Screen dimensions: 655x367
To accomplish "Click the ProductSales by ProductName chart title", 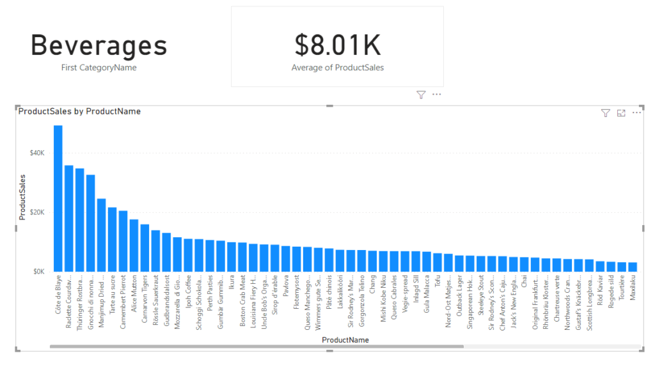I will [79, 111].
